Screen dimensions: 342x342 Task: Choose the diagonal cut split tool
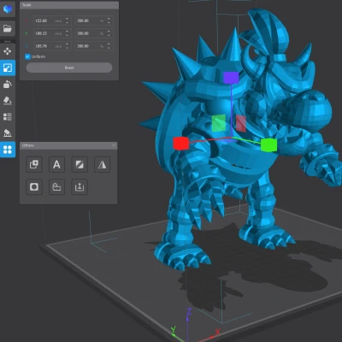coord(80,164)
